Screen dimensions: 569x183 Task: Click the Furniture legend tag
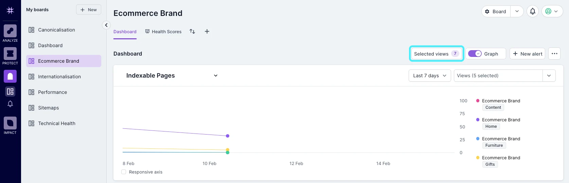[494, 145]
